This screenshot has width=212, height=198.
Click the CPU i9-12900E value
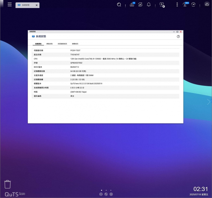point(104,59)
